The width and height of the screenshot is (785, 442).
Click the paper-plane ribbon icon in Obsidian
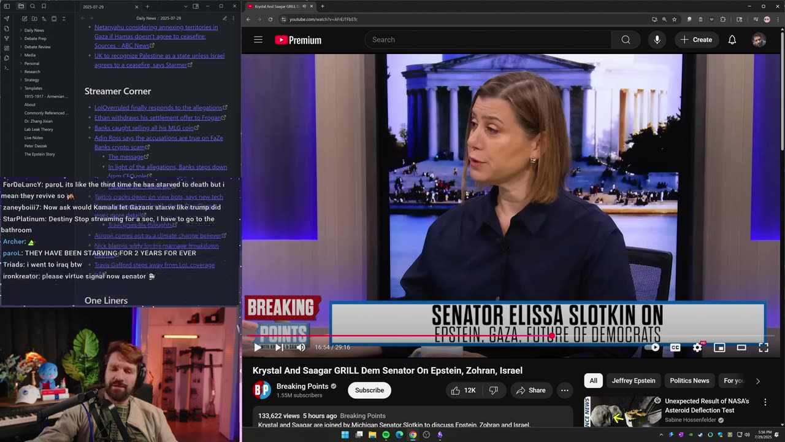point(7,18)
